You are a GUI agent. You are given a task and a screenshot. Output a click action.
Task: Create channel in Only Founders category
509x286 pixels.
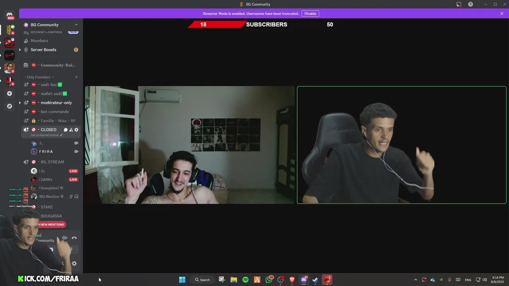[76, 77]
